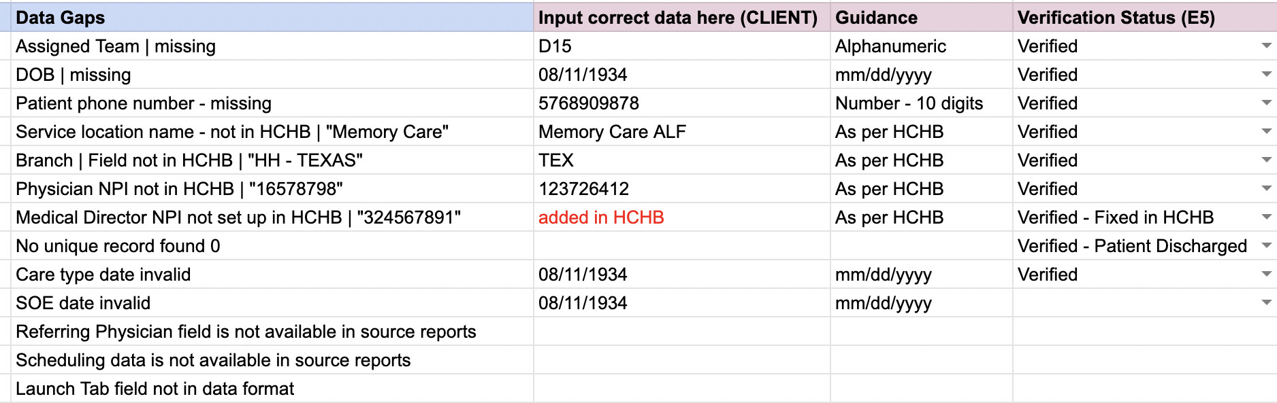This screenshot has height=403, width=1277.
Task: Select the 'Data Gaps' header cell
Action: pos(272,18)
